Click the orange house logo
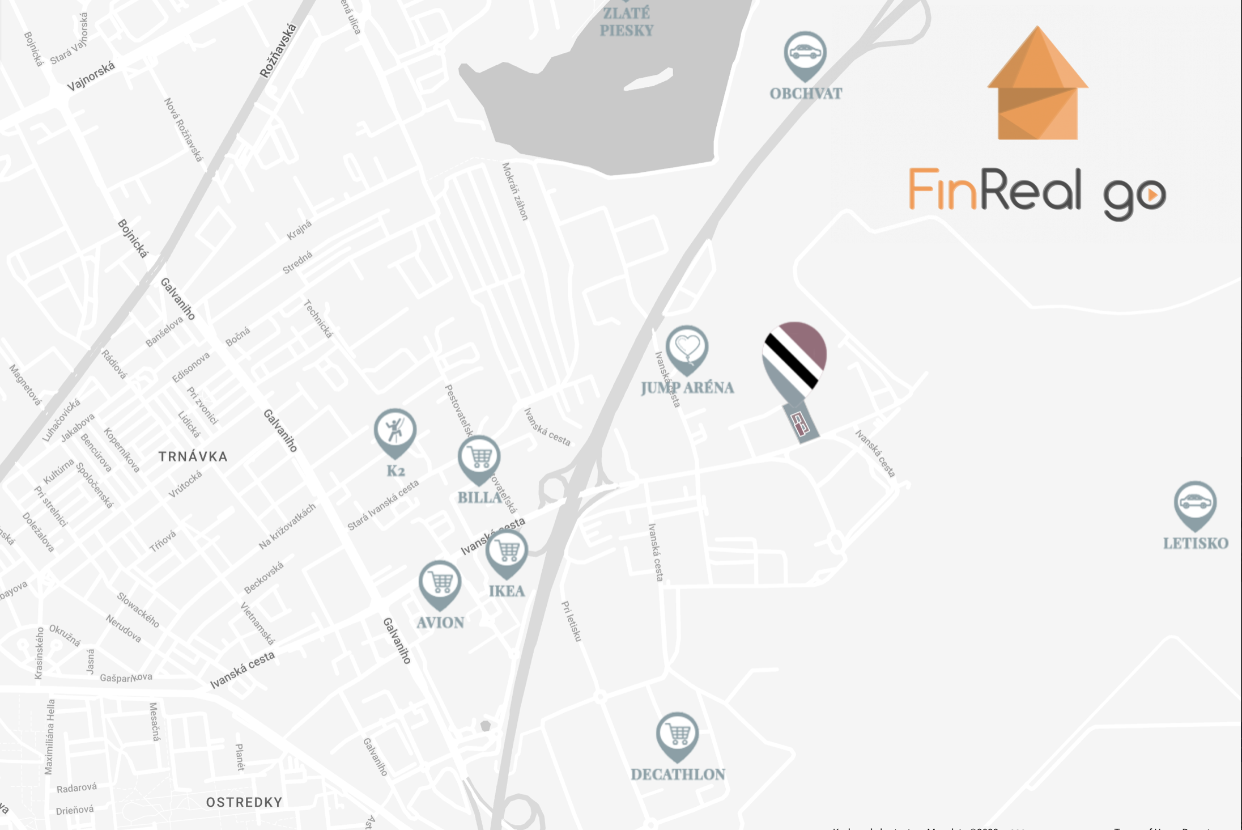This screenshot has width=1242, height=830. pos(1037,83)
